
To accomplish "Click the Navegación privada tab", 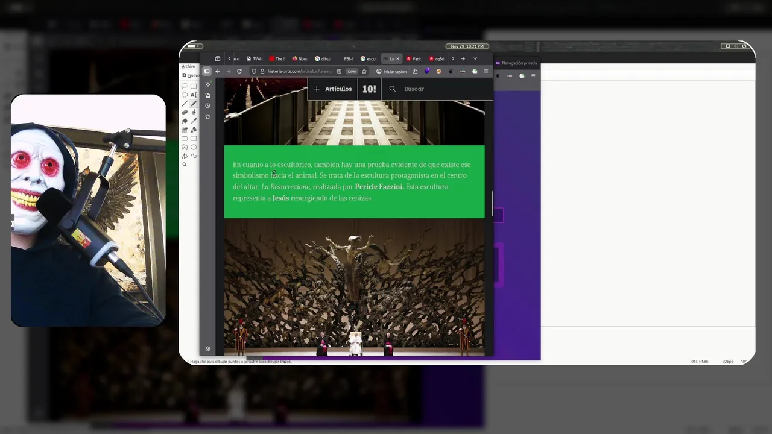I will (x=516, y=63).
